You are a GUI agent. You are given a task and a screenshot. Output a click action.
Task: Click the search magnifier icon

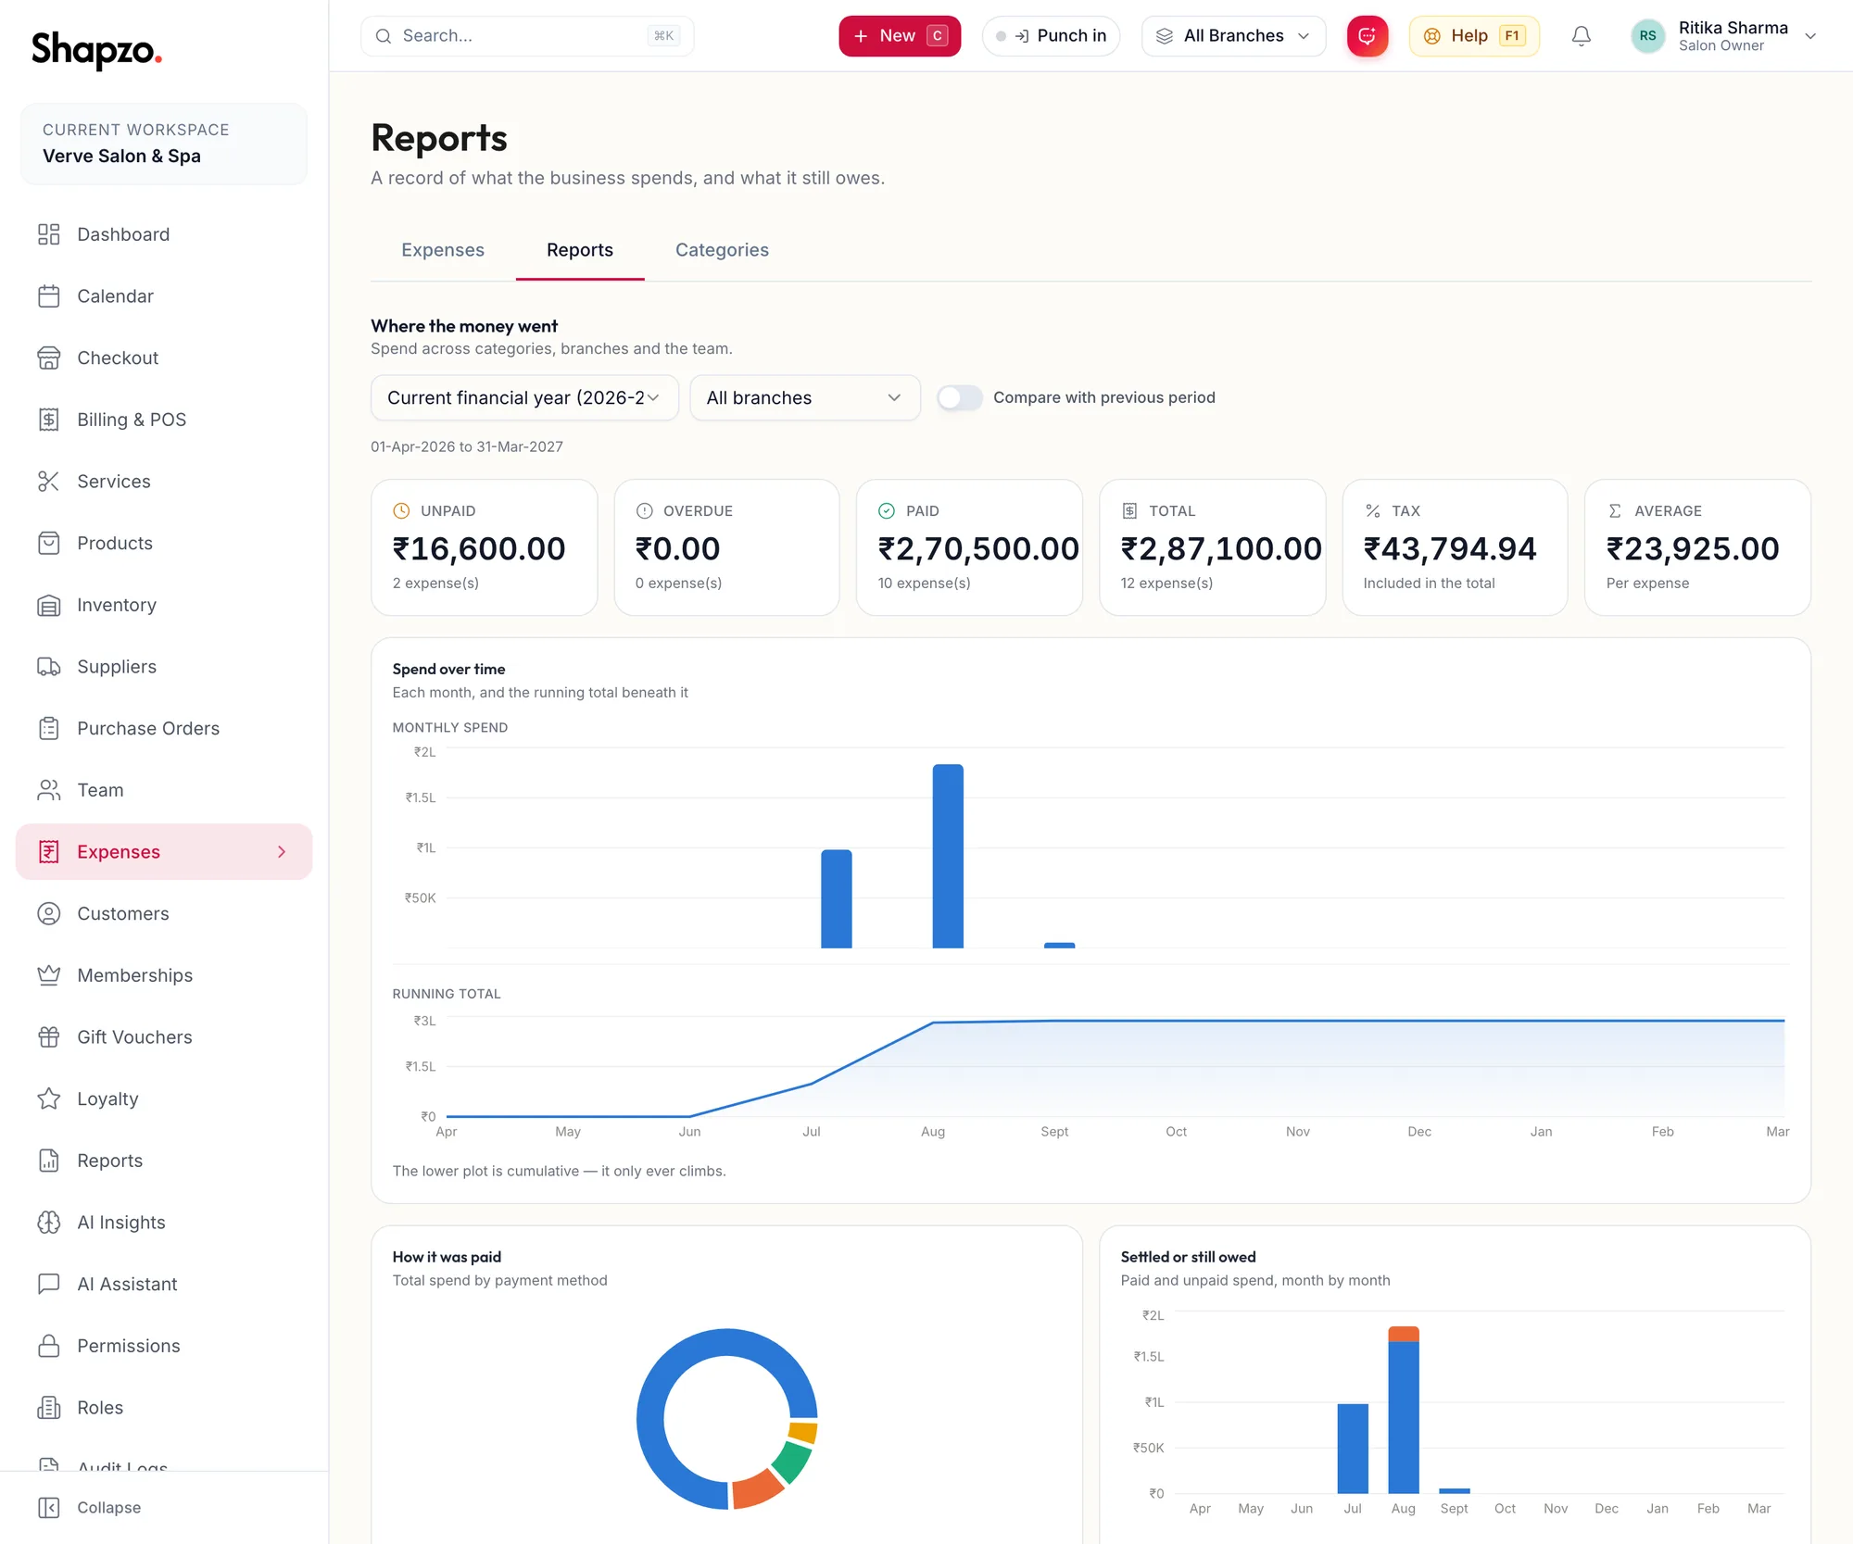(383, 36)
